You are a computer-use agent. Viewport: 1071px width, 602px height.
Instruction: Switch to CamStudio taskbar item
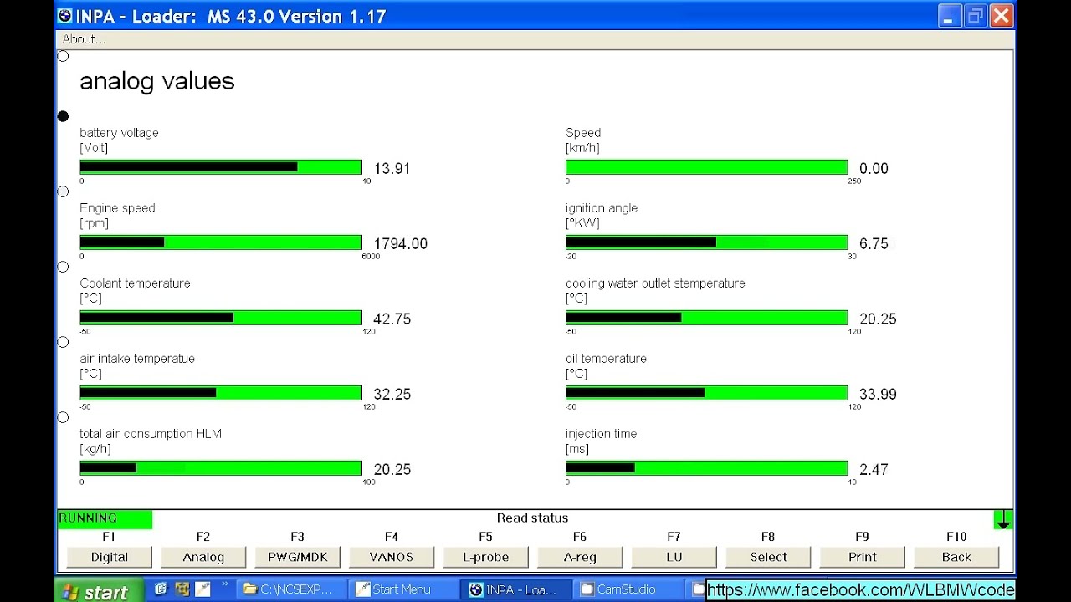point(628,589)
